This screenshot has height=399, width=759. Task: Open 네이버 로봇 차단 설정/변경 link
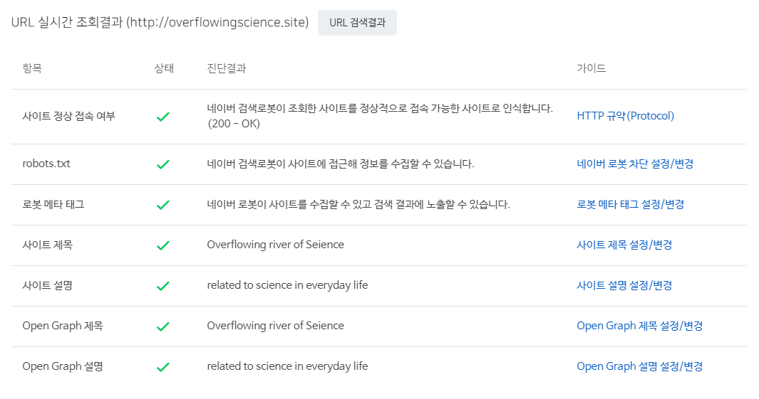635,164
